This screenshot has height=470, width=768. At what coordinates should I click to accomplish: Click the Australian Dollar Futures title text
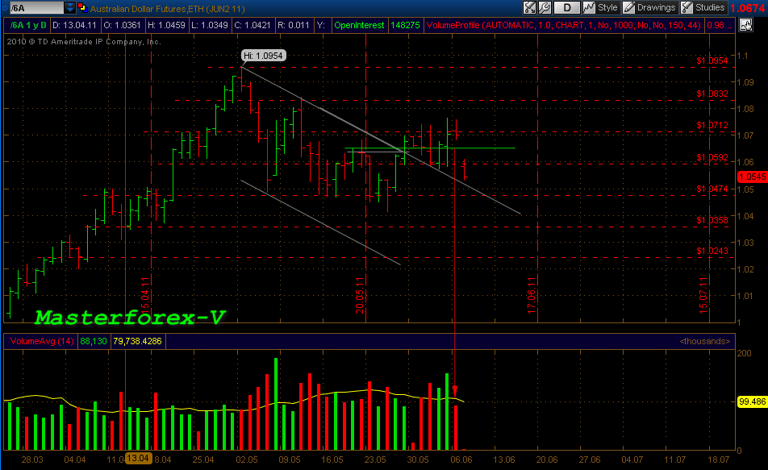click(x=168, y=9)
